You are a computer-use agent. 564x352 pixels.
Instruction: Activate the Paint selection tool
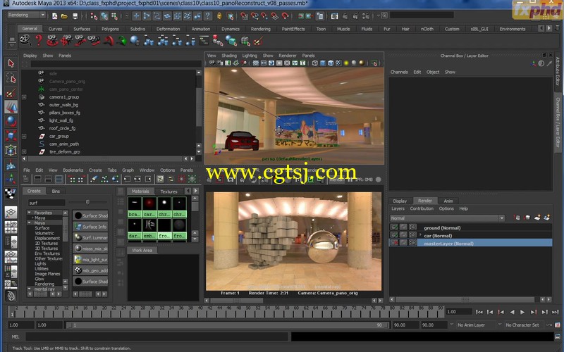[x=11, y=93]
